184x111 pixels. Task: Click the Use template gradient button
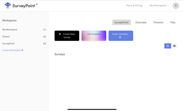pyautogui.click(x=94, y=36)
